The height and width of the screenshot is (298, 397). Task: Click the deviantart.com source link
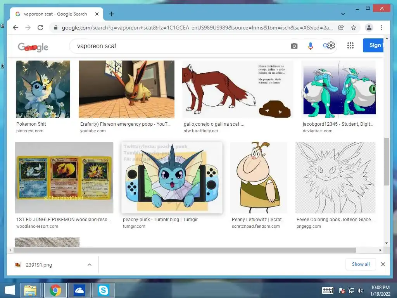click(318, 131)
